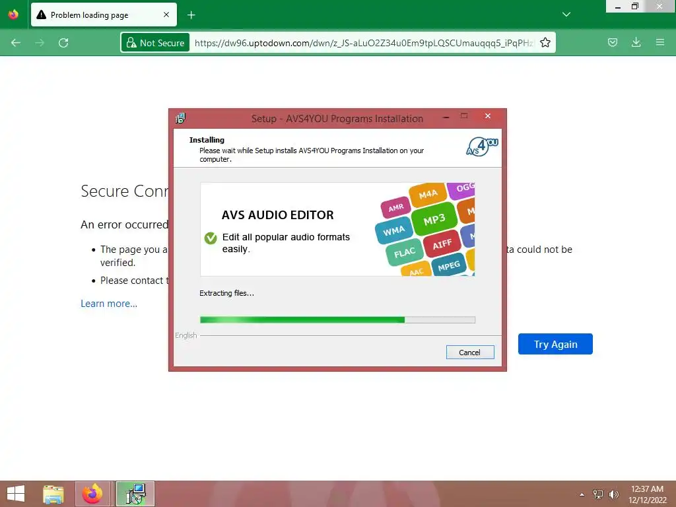
Task: Click the 'English' language label
Action: (x=186, y=335)
